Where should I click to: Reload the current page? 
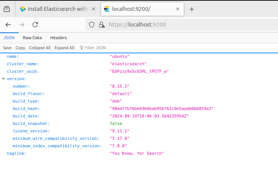[x=35, y=25]
